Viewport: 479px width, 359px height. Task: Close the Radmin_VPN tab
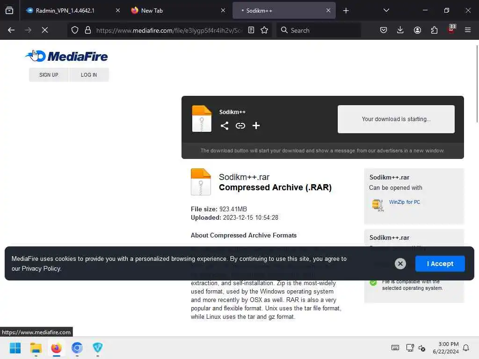[x=118, y=10]
